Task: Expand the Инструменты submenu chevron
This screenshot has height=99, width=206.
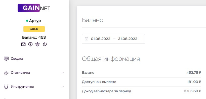Action: coord(63,86)
